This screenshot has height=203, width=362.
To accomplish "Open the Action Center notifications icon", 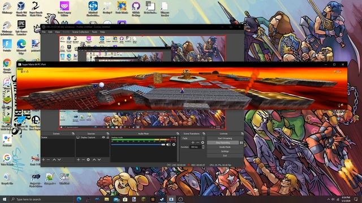I will point(356,199).
